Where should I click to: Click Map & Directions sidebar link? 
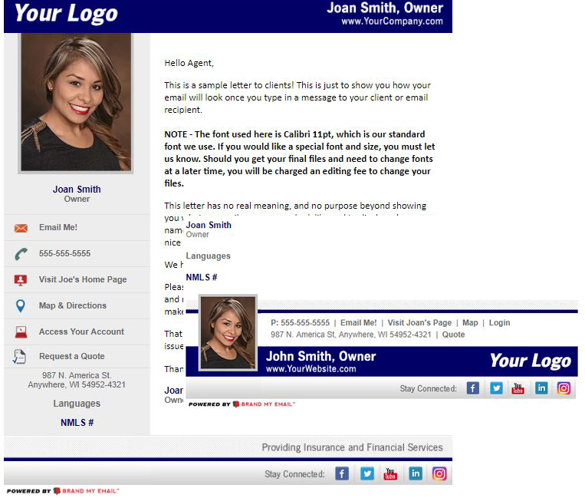[x=73, y=306]
